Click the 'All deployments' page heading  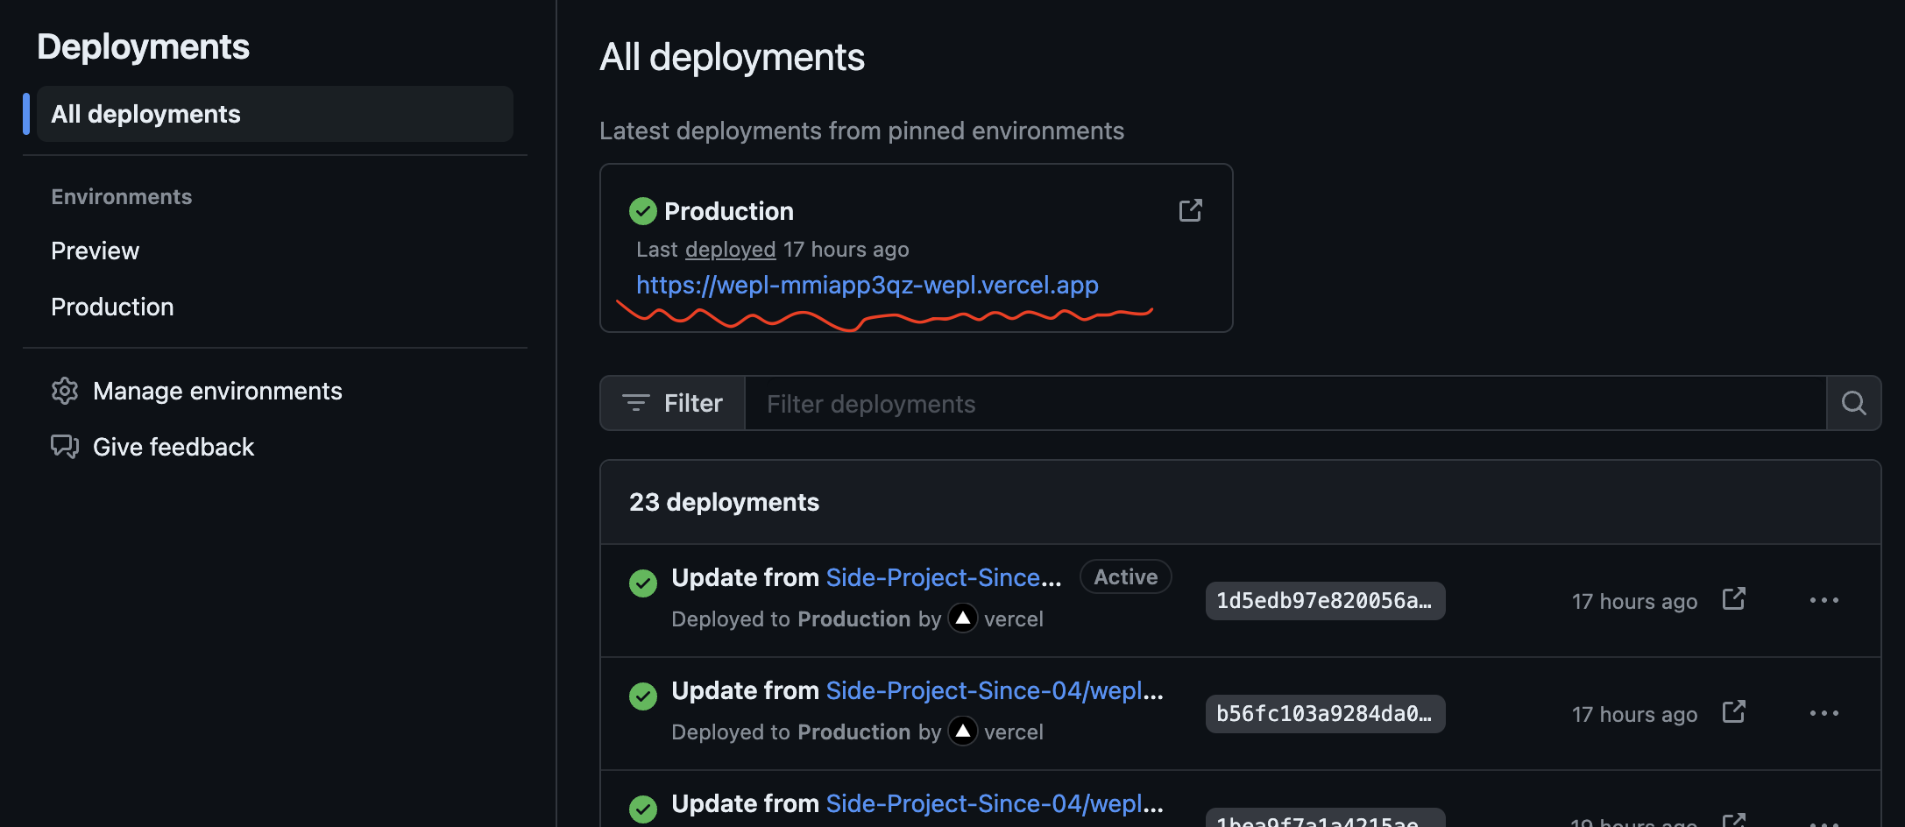(x=732, y=57)
